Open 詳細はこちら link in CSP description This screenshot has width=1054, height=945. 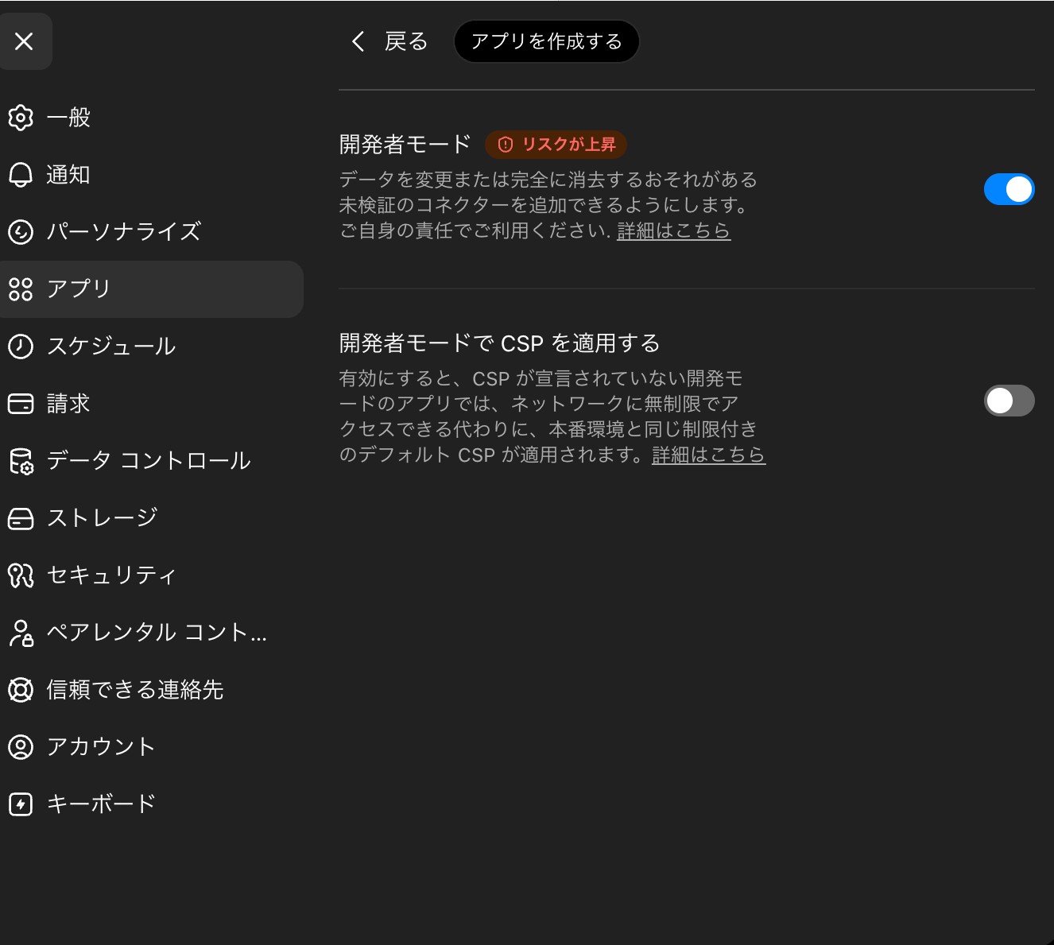[709, 455]
